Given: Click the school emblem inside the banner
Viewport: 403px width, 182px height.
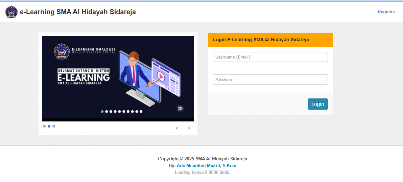Looking at the screenshot, I should 62,51.
